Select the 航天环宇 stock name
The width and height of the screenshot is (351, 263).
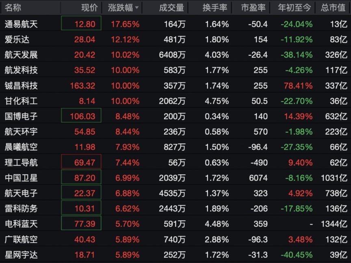[21, 131]
